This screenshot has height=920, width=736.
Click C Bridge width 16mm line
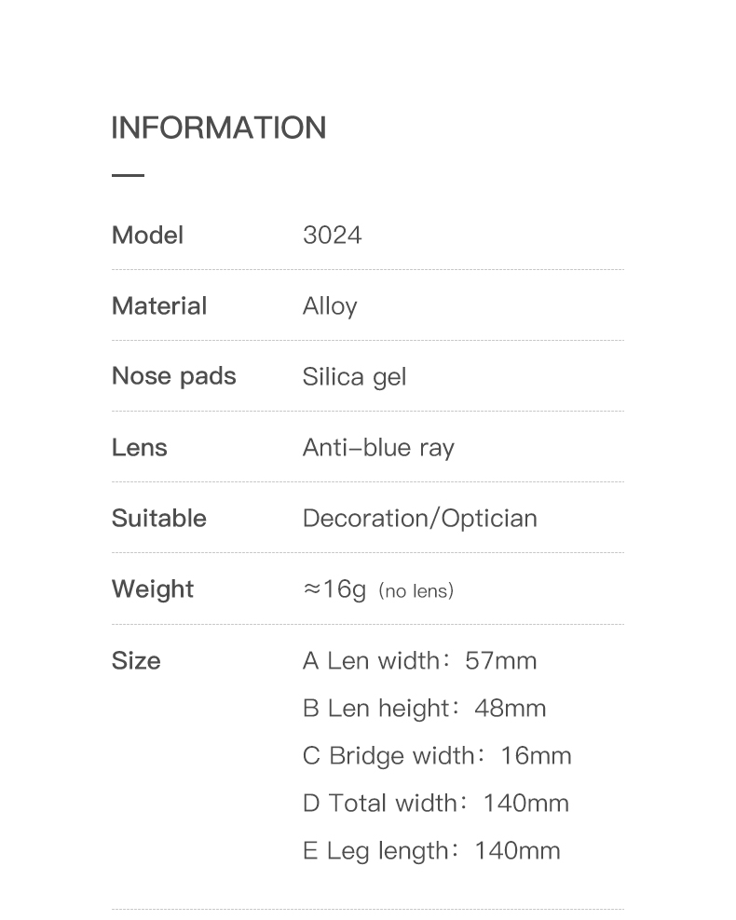pyautogui.click(x=437, y=756)
